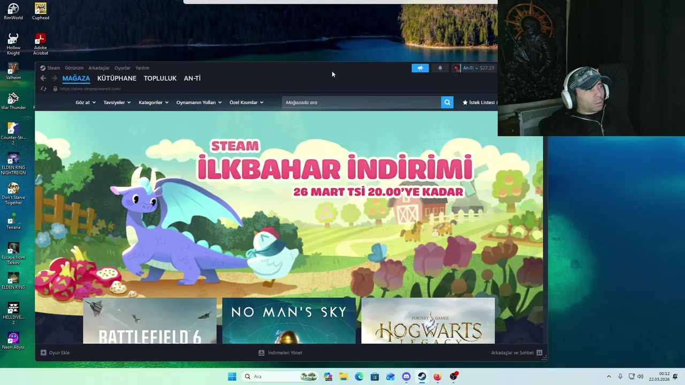
Task: Open the İndirmeleri Yönet link
Action: point(285,353)
